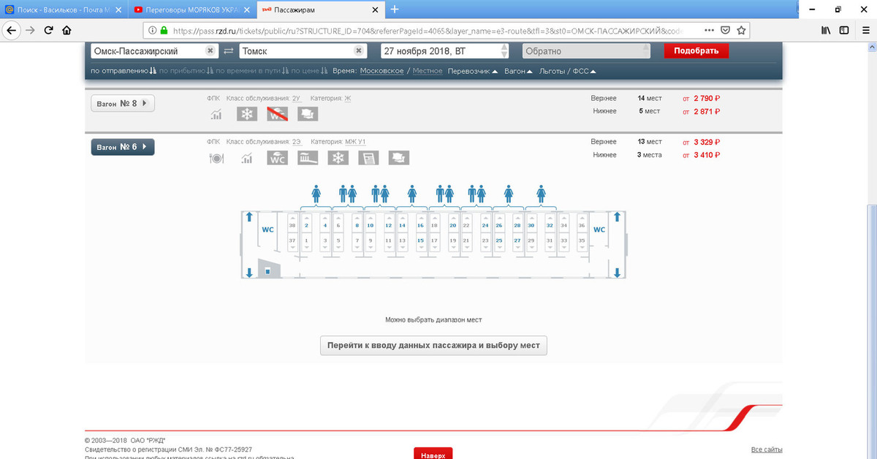Screen dimensions: 877x459
Task: Open the Firefox library
Action: pos(826,31)
